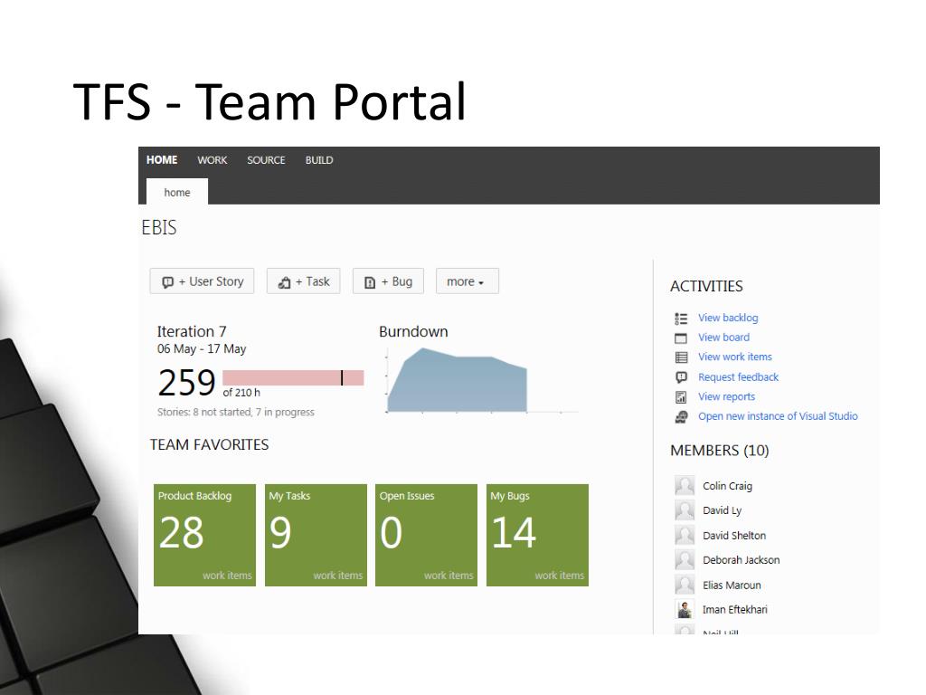Click the View board link
Image resolution: width=926 pixels, height=695 pixels.
pos(724,338)
